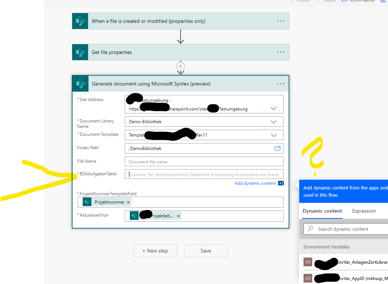Click Search dynamic content box
388x284 pixels.
pyautogui.click(x=346, y=229)
